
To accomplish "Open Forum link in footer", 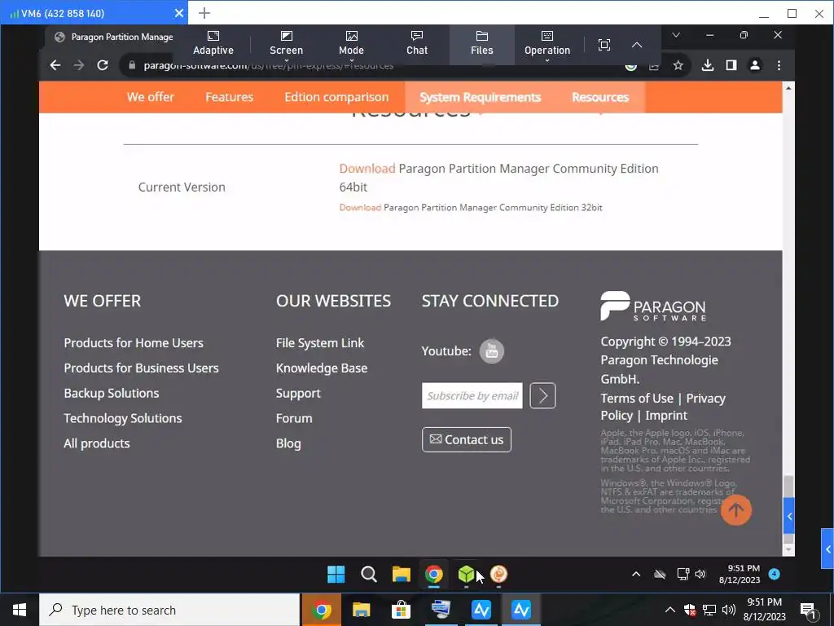I will point(293,418).
